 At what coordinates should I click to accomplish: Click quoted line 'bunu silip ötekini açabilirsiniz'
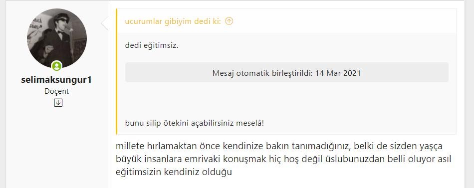click(x=179, y=123)
